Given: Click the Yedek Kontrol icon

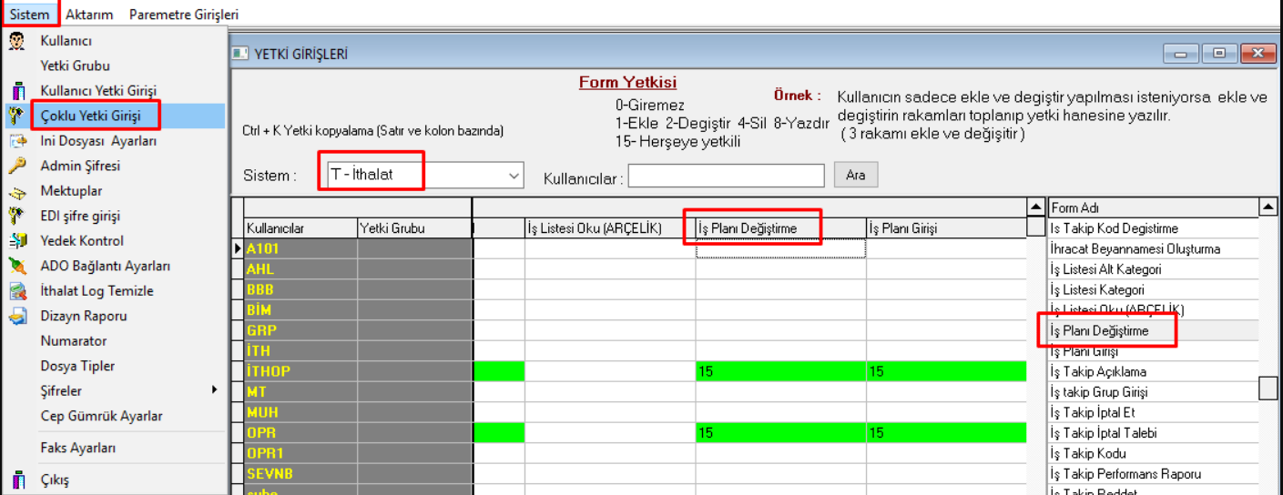Looking at the screenshot, I should pyautogui.click(x=16, y=241).
